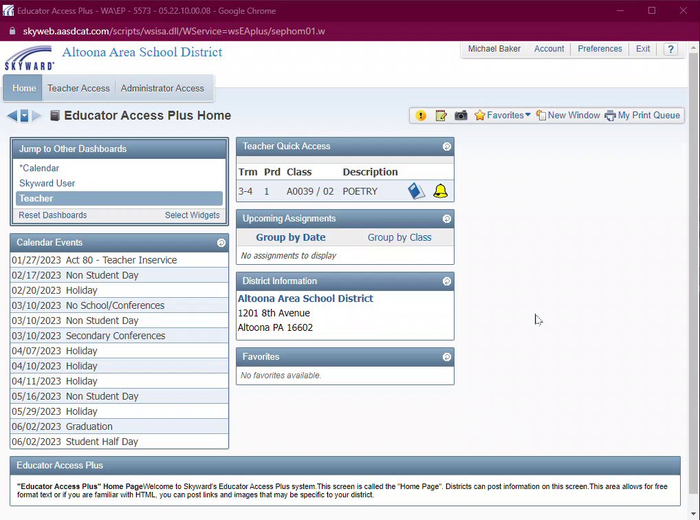Open a New Window
The image size is (700, 520).
[568, 116]
